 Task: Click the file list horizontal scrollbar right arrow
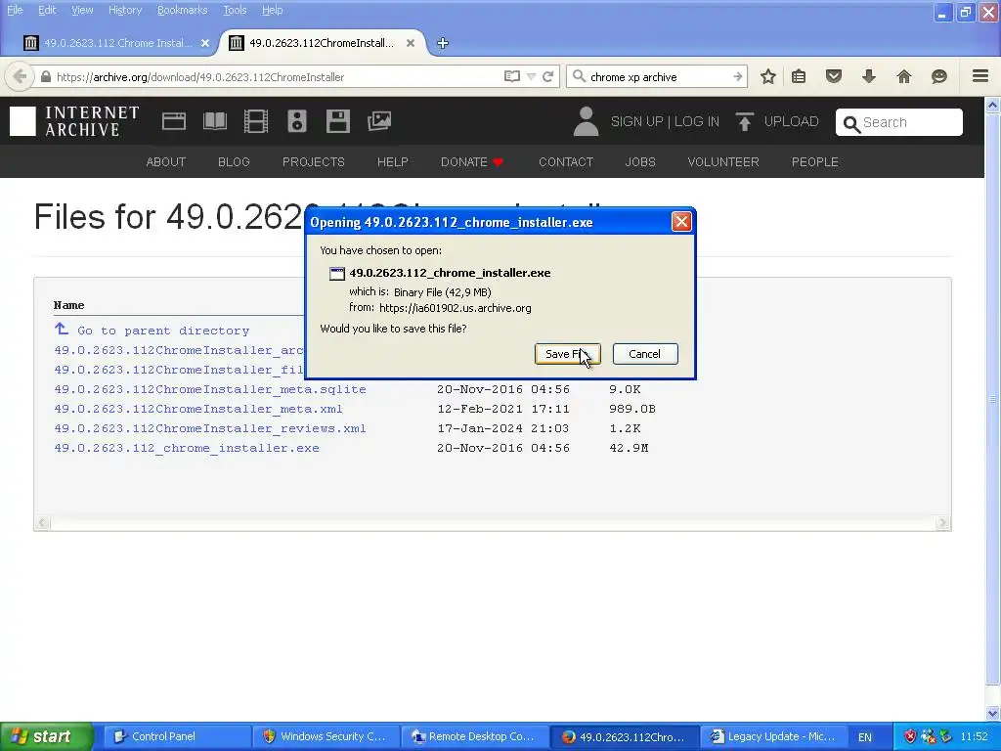(x=943, y=523)
